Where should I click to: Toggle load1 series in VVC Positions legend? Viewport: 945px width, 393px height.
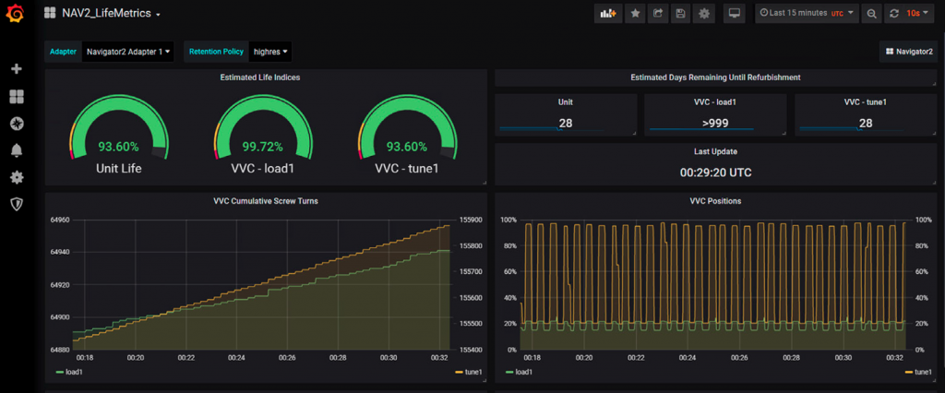[521, 372]
